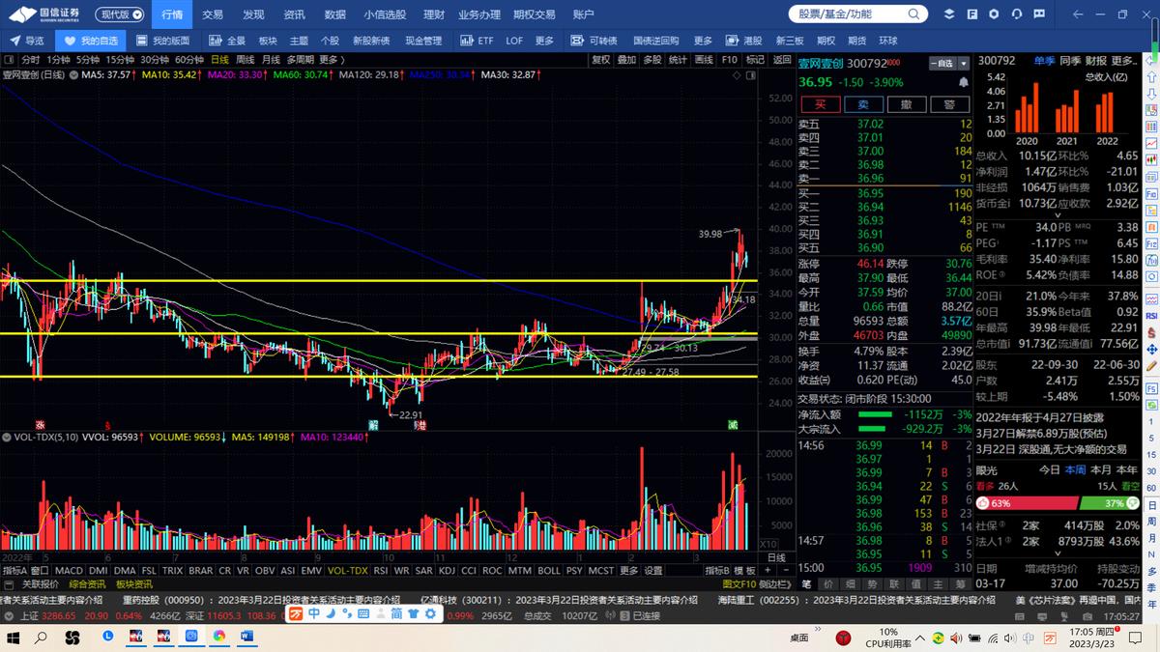
Task: Toggle 单季 single-quarter view
Action: click(x=1044, y=60)
